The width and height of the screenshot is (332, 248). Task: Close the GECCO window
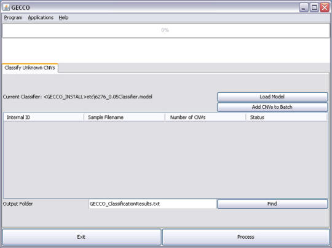click(325, 7)
